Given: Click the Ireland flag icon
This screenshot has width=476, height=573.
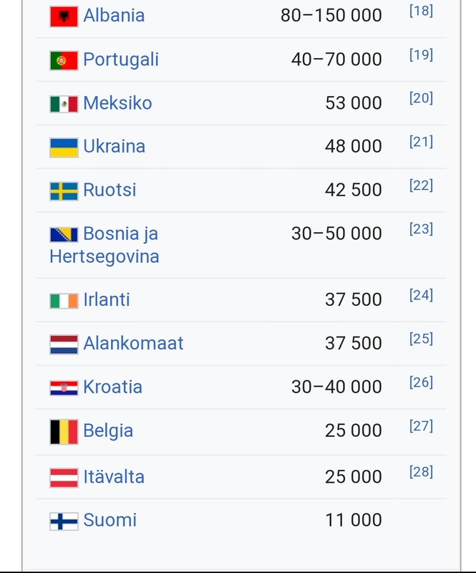Looking at the screenshot, I should (x=64, y=301).
